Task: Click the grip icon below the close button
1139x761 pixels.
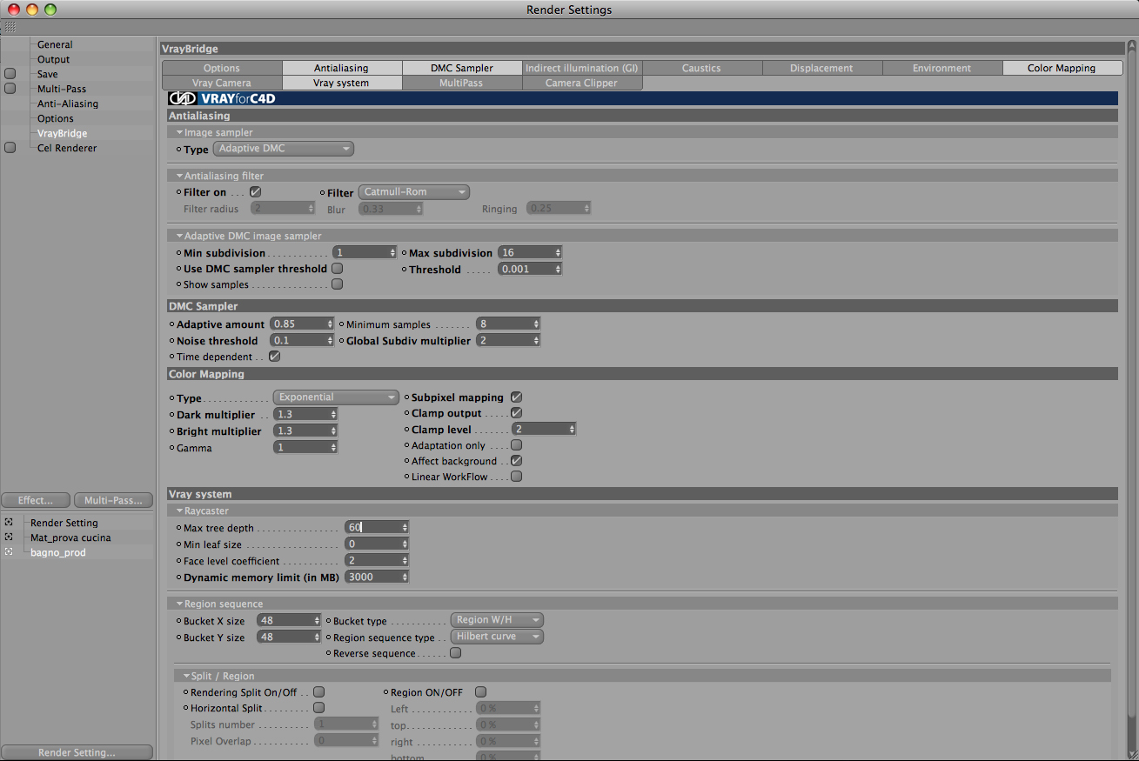Action: click(10, 27)
